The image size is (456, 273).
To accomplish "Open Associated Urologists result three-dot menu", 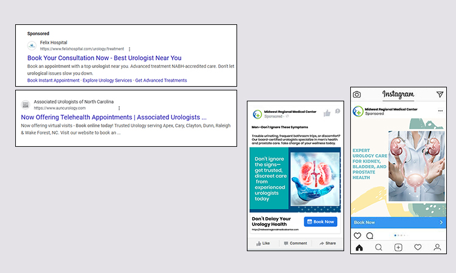I will [119, 108].
